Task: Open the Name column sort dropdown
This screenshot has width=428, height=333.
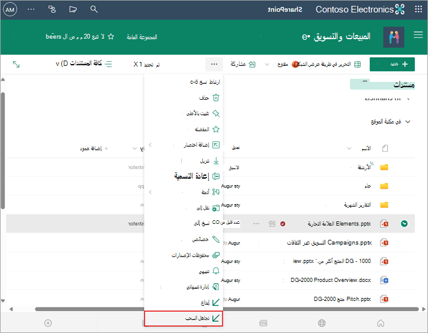Action: pos(349,148)
